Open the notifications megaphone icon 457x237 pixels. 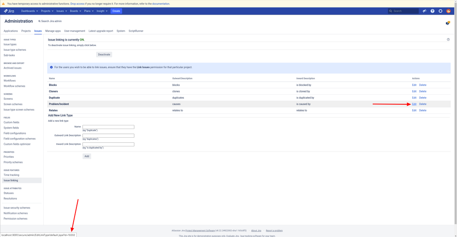(425, 11)
